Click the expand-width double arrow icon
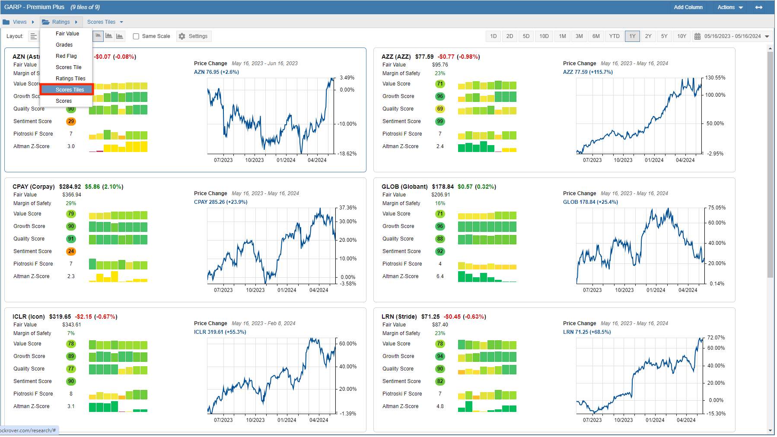 coord(759,7)
